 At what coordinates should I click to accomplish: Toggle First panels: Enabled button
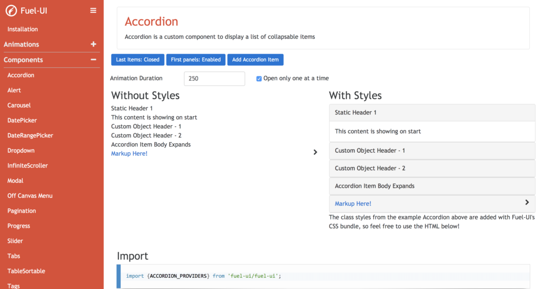click(196, 60)
